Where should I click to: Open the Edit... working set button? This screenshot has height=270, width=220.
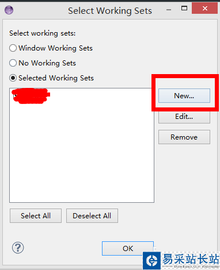pos(184,117)
